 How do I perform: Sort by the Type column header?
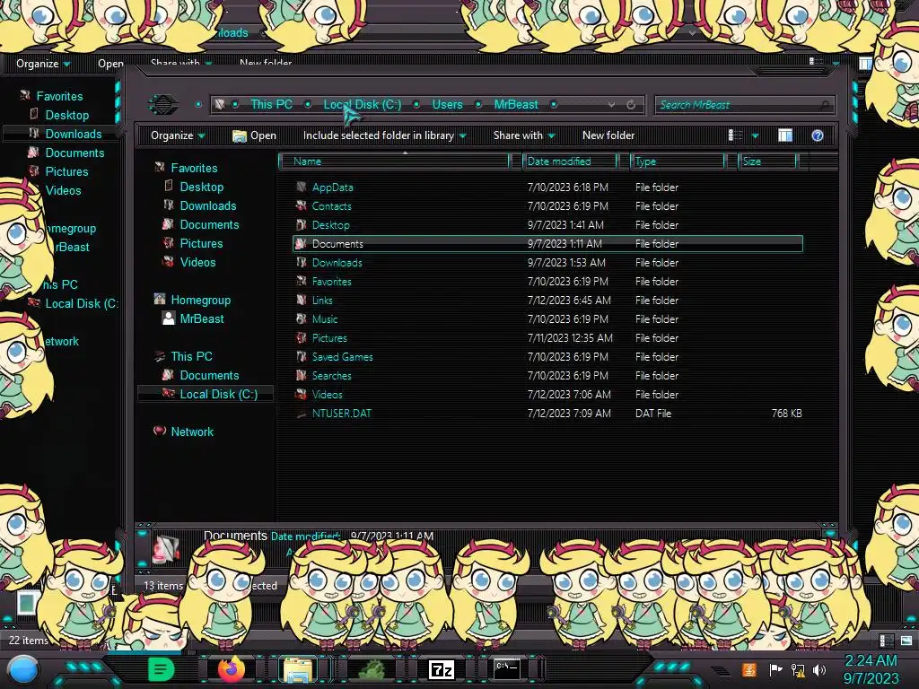[x=677, y=161]
